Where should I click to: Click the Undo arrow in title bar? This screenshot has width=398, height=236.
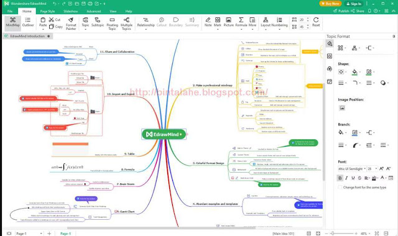55,4
